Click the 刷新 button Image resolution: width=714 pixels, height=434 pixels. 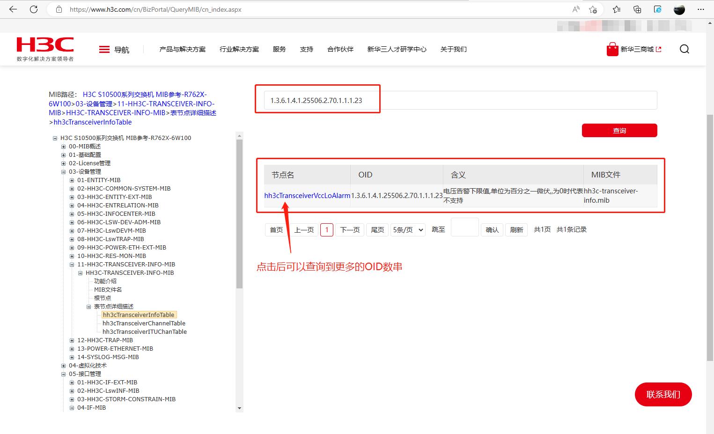click(x=516, y=230)
